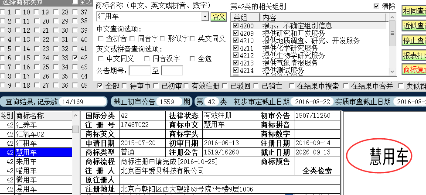Uncheck group 4213 气象情报服务
Screen dimensions: 426x195
(236, 63)
